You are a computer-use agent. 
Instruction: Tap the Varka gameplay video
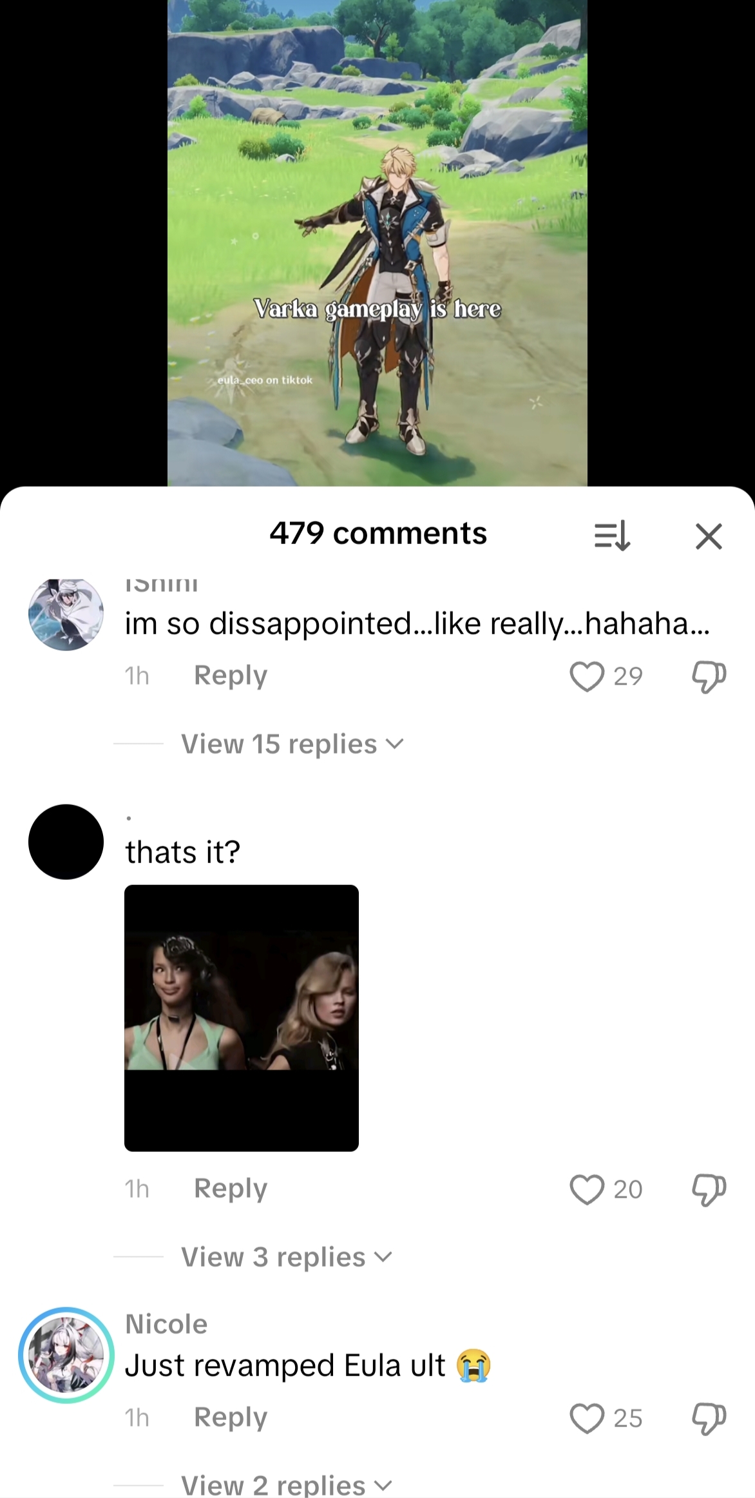coord(377,243)
